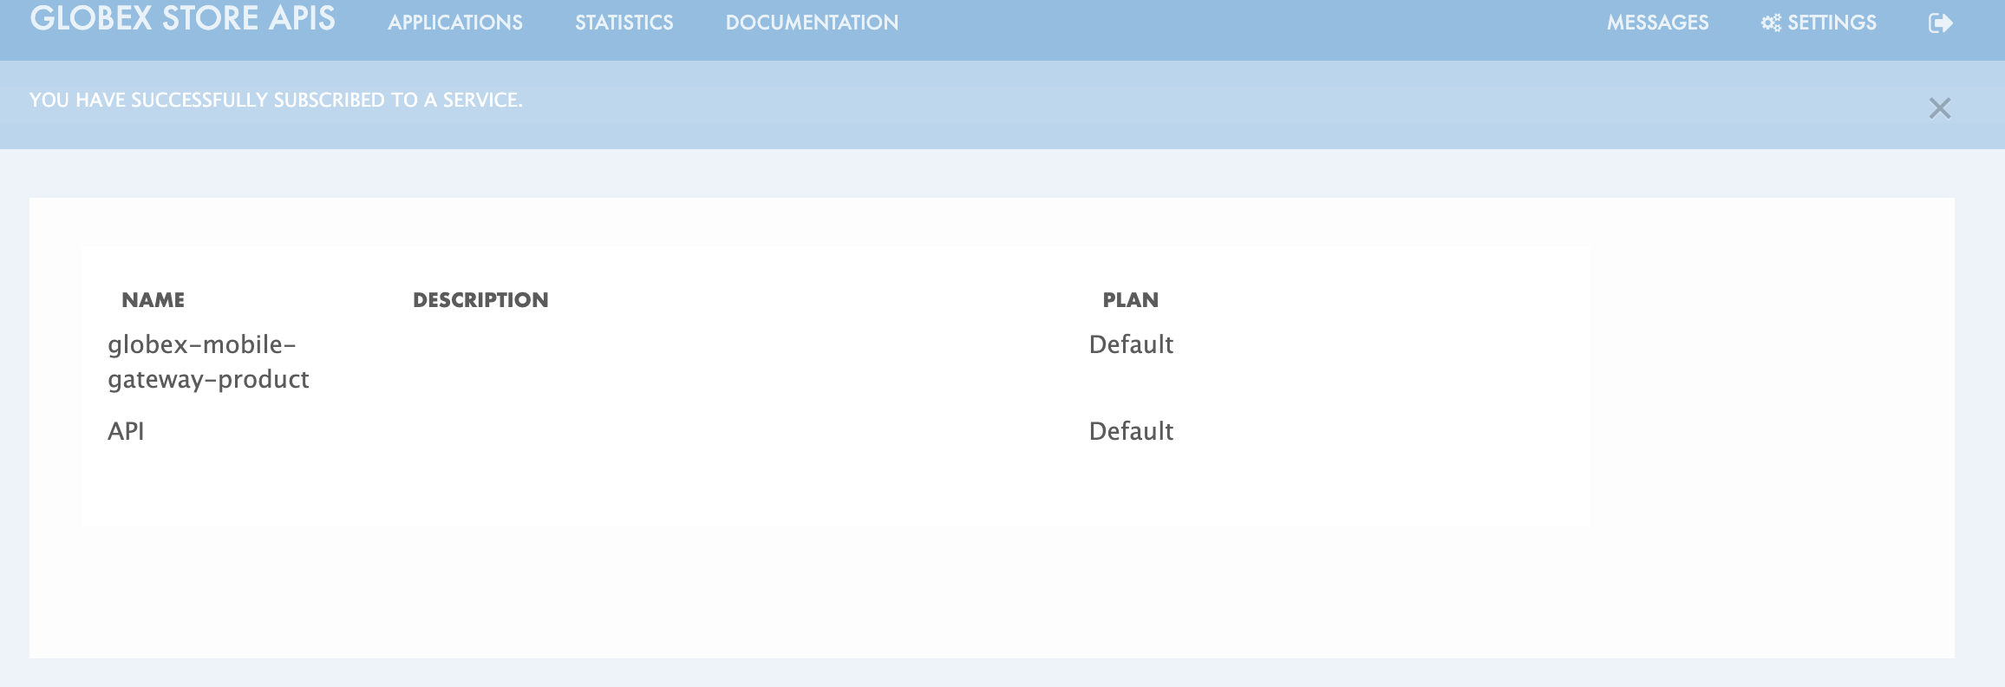The width and height of the screenshot is (2005, 687).
Task: Click the successfully subscribed message text
Action: click(276, 101)
